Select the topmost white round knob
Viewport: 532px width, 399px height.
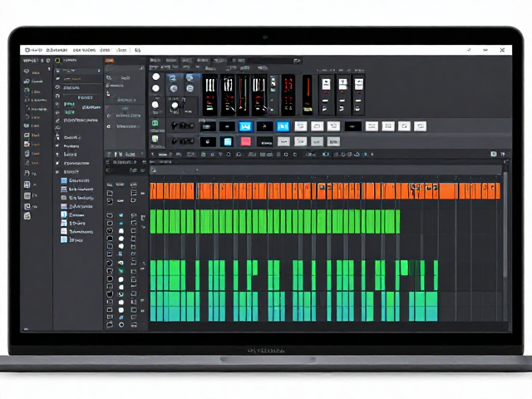[156, 76]
